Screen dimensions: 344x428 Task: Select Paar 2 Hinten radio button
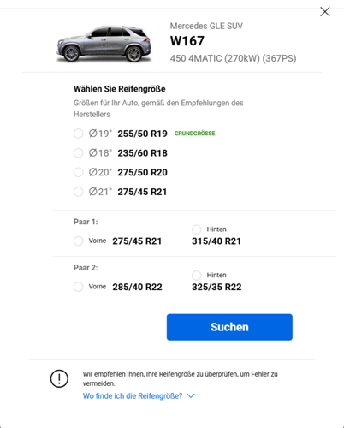pyautogui.click(x=197, y=276)
